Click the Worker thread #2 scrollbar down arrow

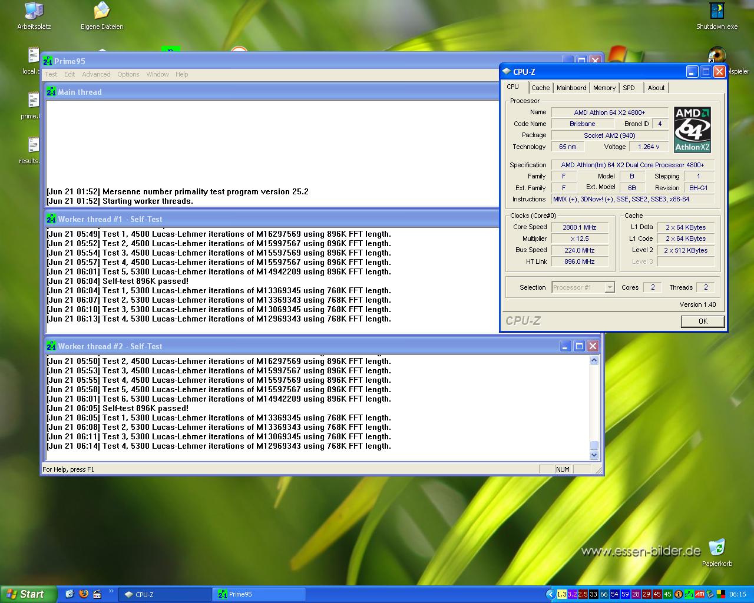[x=594, y=455]
